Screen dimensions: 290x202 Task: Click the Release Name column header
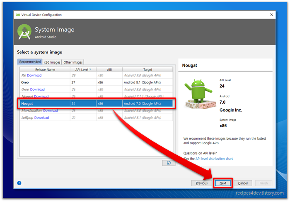coord(45,69)
